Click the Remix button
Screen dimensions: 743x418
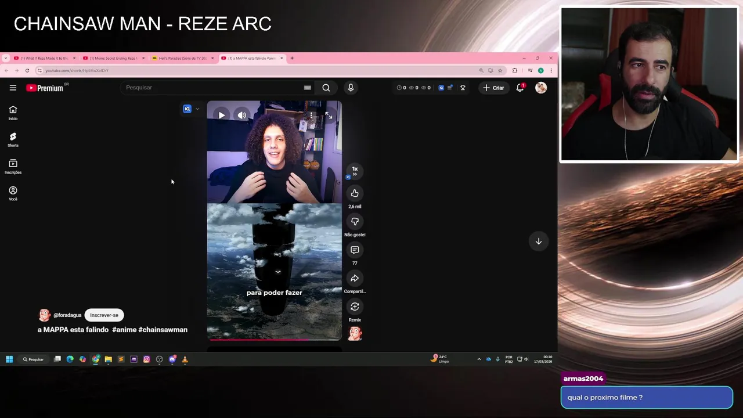(x=355, y=307)
